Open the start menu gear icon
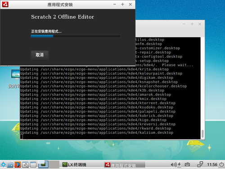 tap(3, 164)
